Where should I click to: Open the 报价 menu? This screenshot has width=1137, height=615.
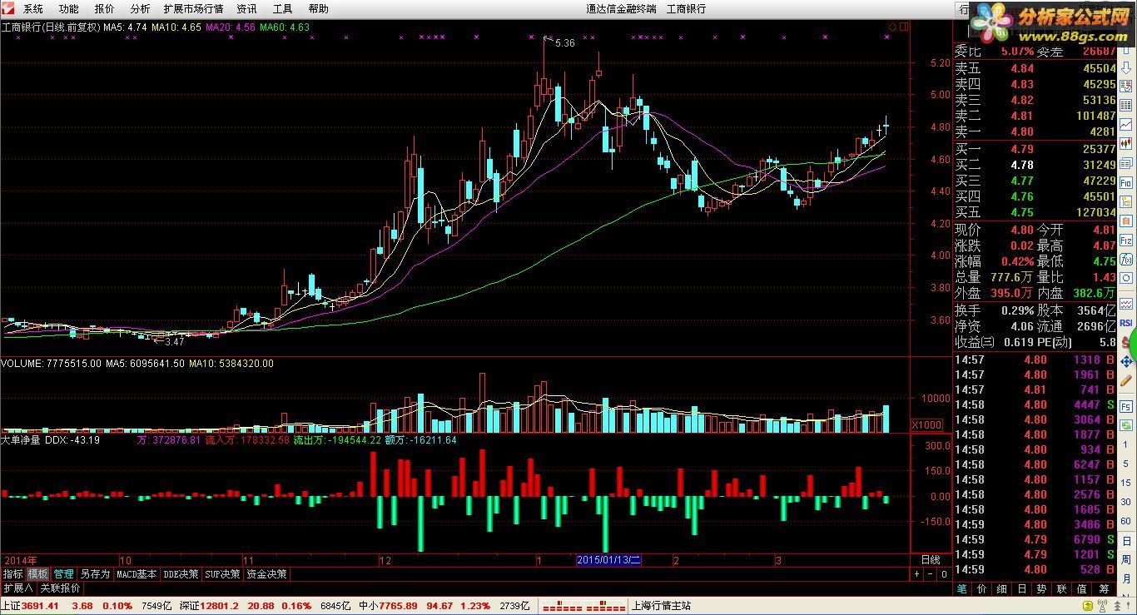pyautogui.click(x=105, y=9)
